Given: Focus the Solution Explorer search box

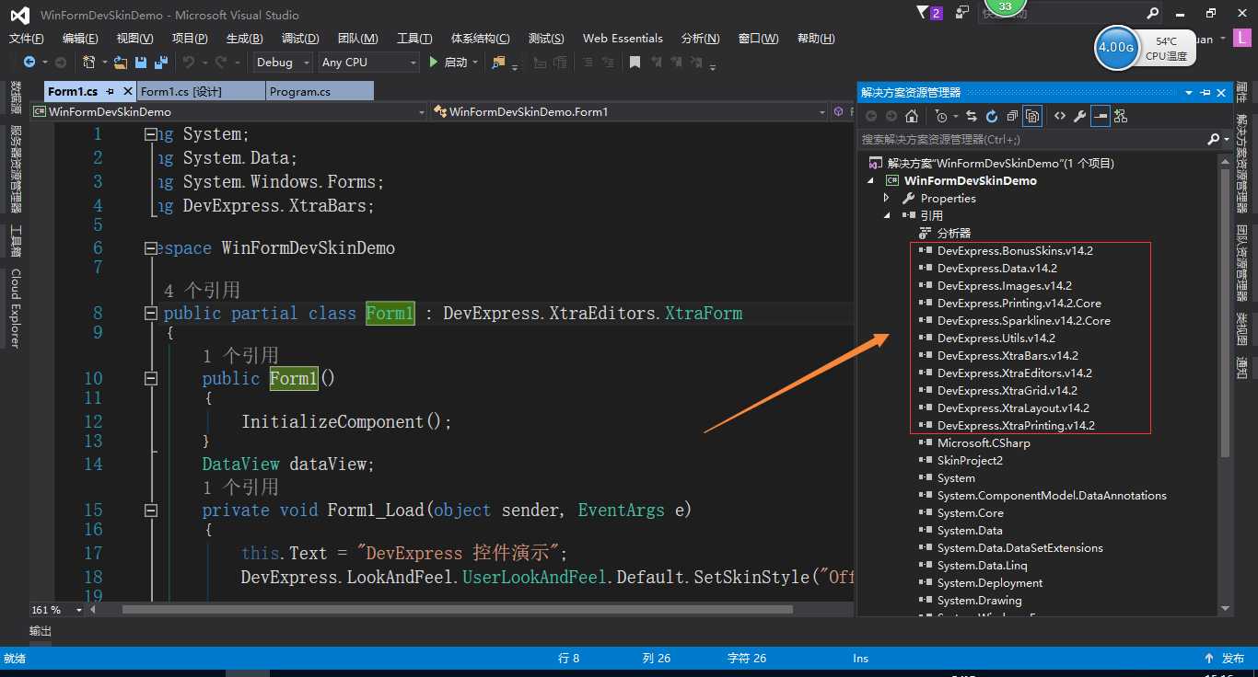Looking at the screenshot, I should [x=1031, y=139].
